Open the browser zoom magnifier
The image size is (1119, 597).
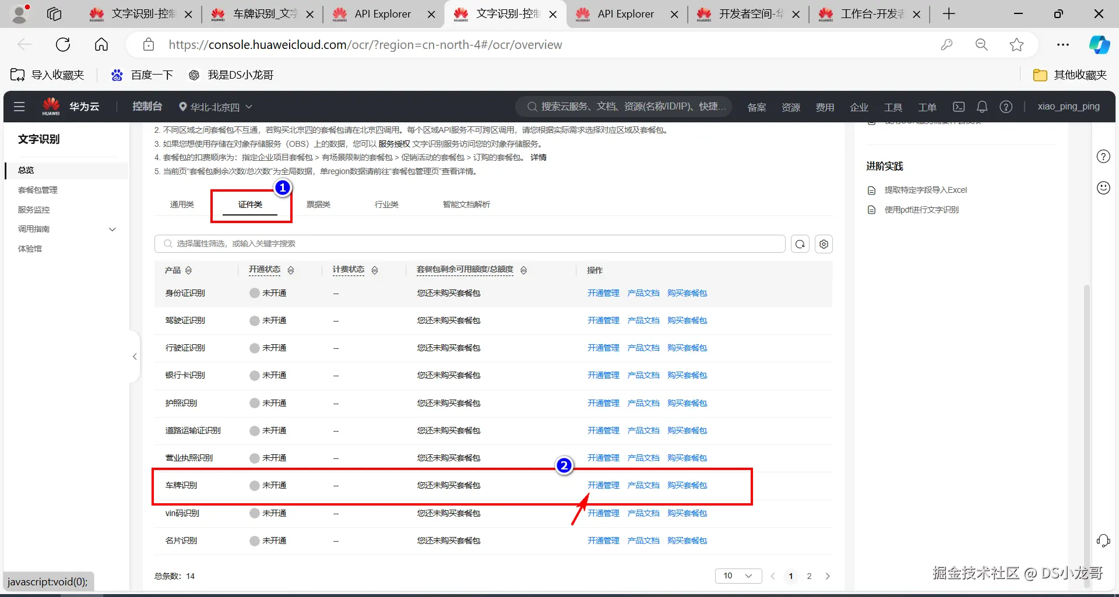click(x=981, y=45)
